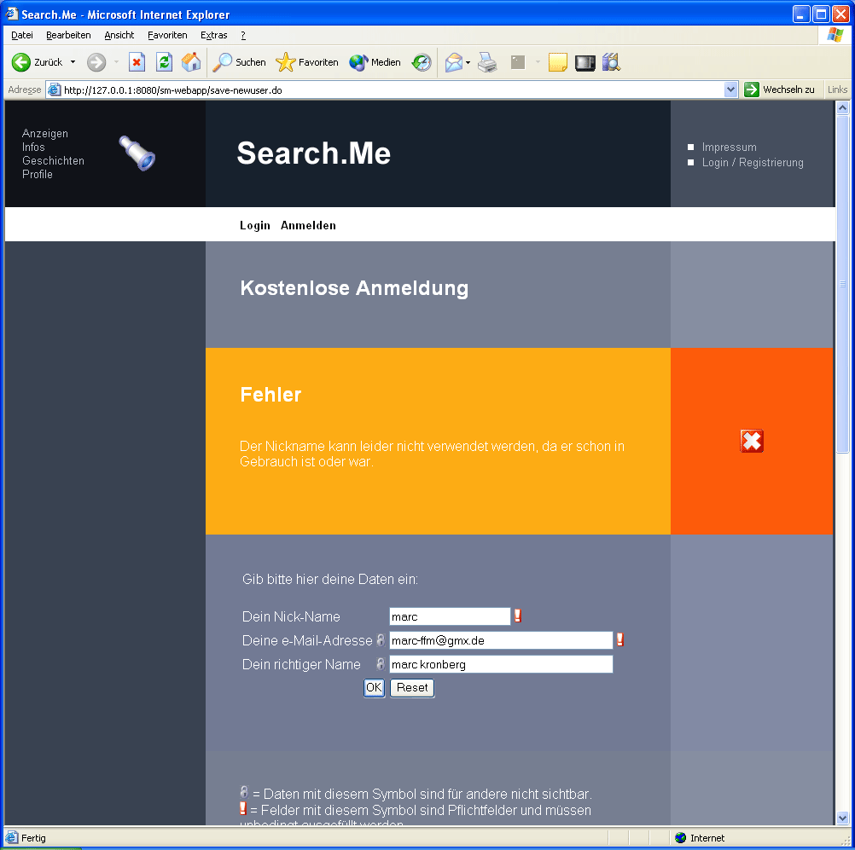The image size is (855, 850).
Task: Open the Ansicht menu
Action: point(119,35)
